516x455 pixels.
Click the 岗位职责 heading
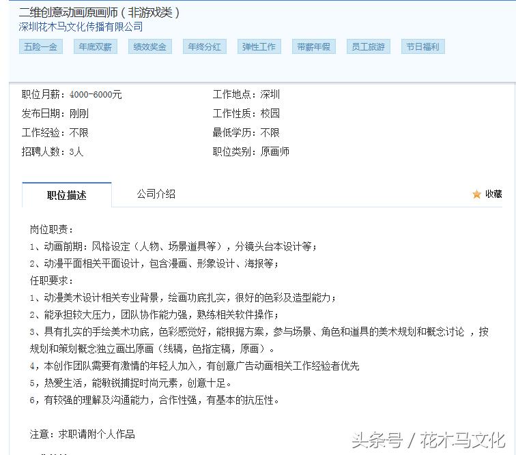point(51,229)
